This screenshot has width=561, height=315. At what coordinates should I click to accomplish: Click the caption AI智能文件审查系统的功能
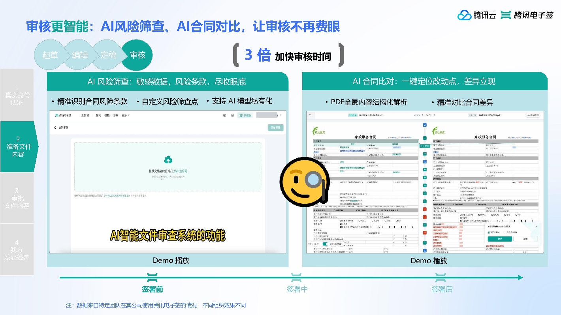point(168,236)
